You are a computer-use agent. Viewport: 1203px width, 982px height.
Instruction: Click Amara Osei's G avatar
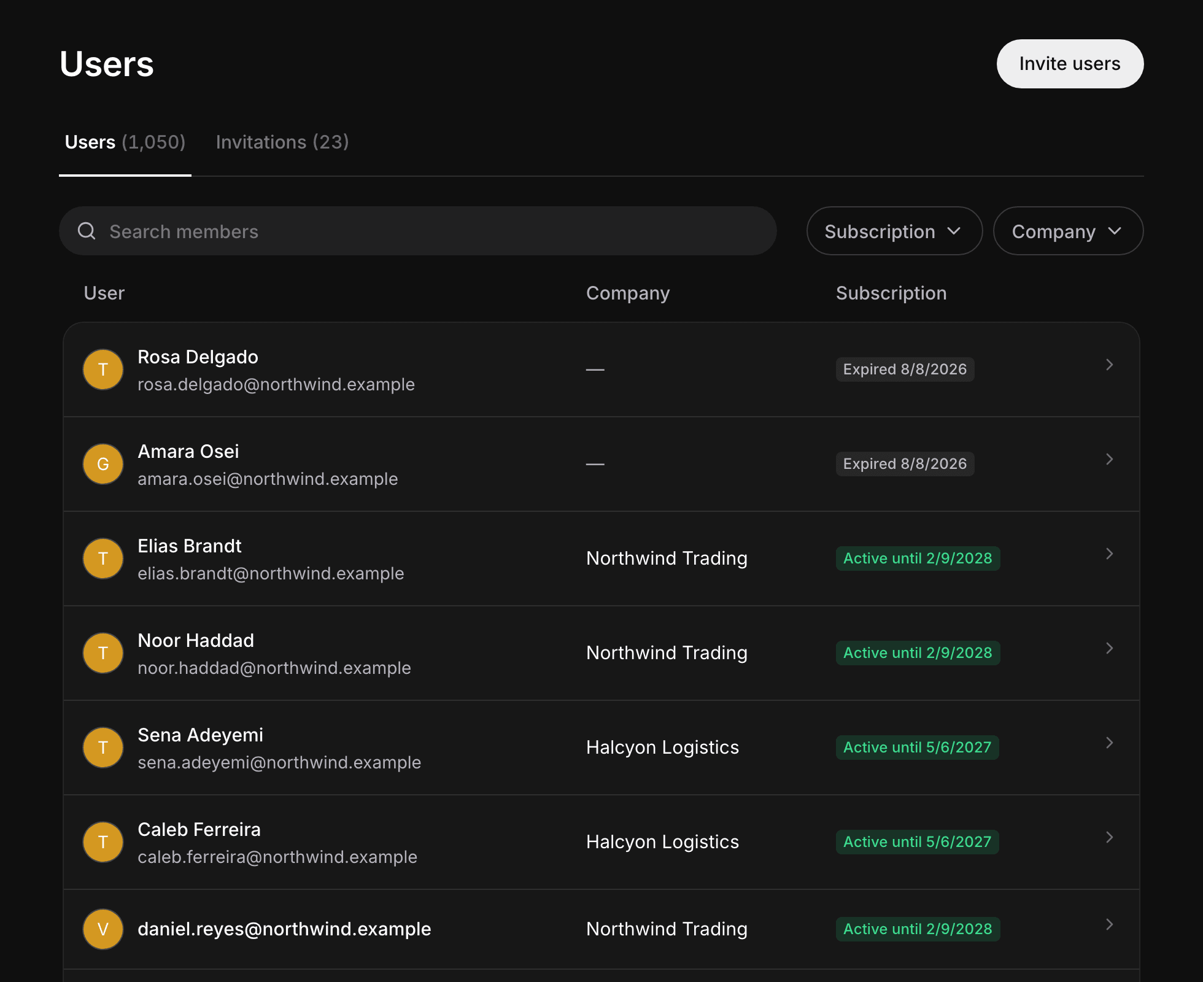pyautogui.click(x=103, y=465)
